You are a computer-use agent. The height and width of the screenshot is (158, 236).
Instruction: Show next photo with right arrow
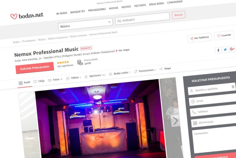coord(175,121)
